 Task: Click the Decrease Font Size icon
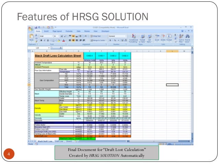click(x=65, y=36)
